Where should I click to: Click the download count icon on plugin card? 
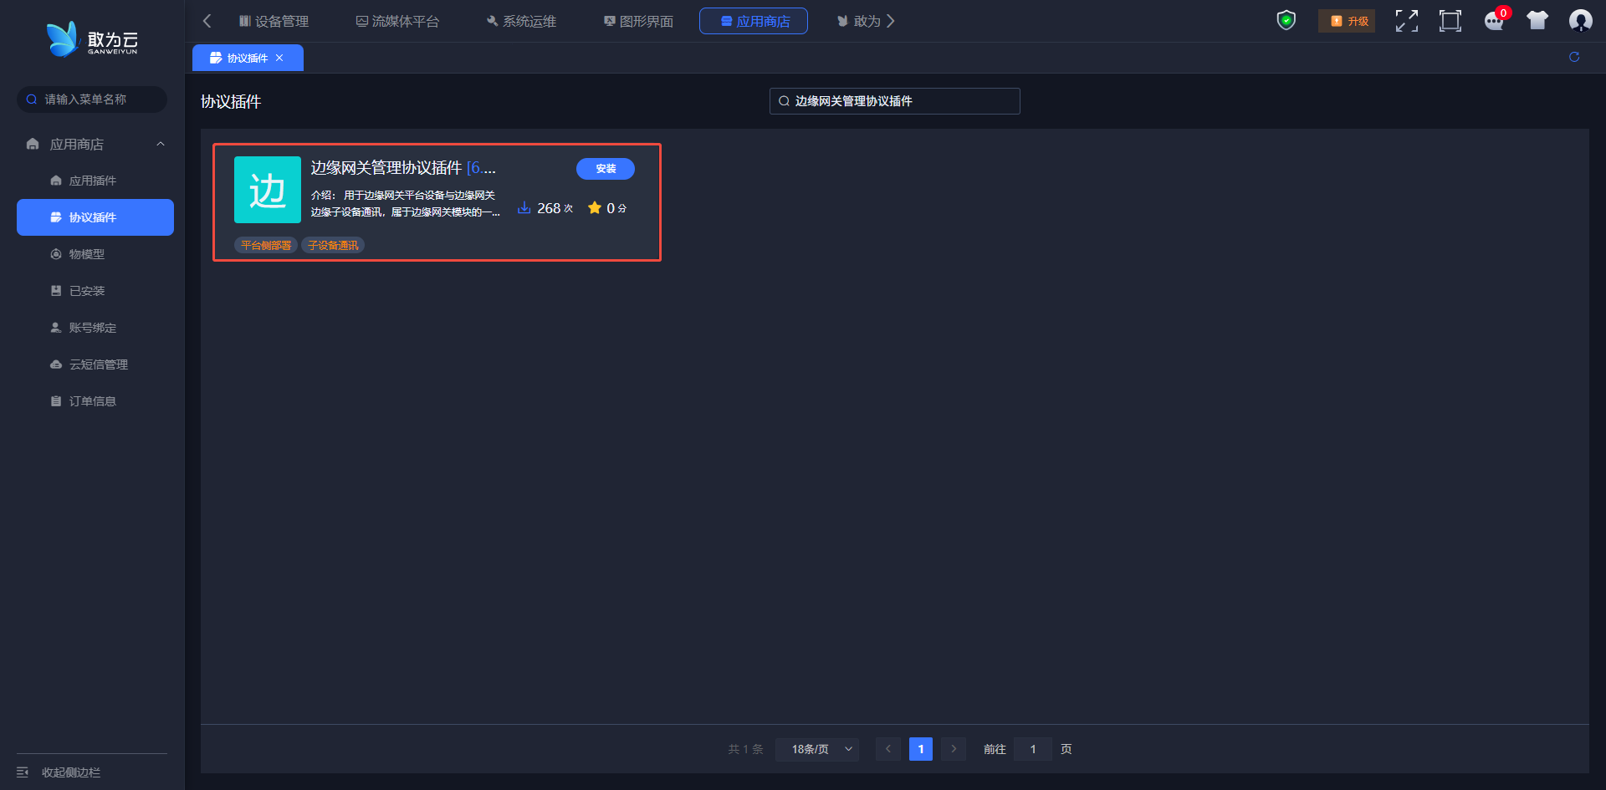[x=524, y=207]
